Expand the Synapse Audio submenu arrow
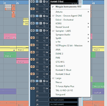The height and width of the screenshot is (106, 107). point(88,35)
